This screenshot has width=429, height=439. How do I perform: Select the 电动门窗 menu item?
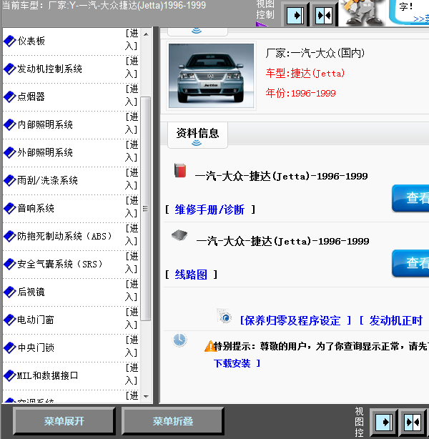pyautogui.click(x=36, y=320)
